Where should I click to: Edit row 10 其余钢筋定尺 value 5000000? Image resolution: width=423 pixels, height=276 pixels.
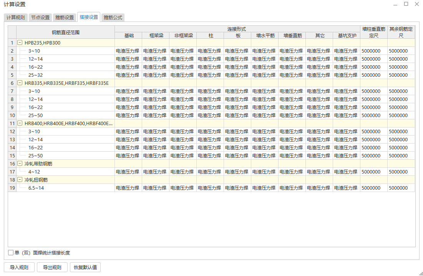(401, 116)
